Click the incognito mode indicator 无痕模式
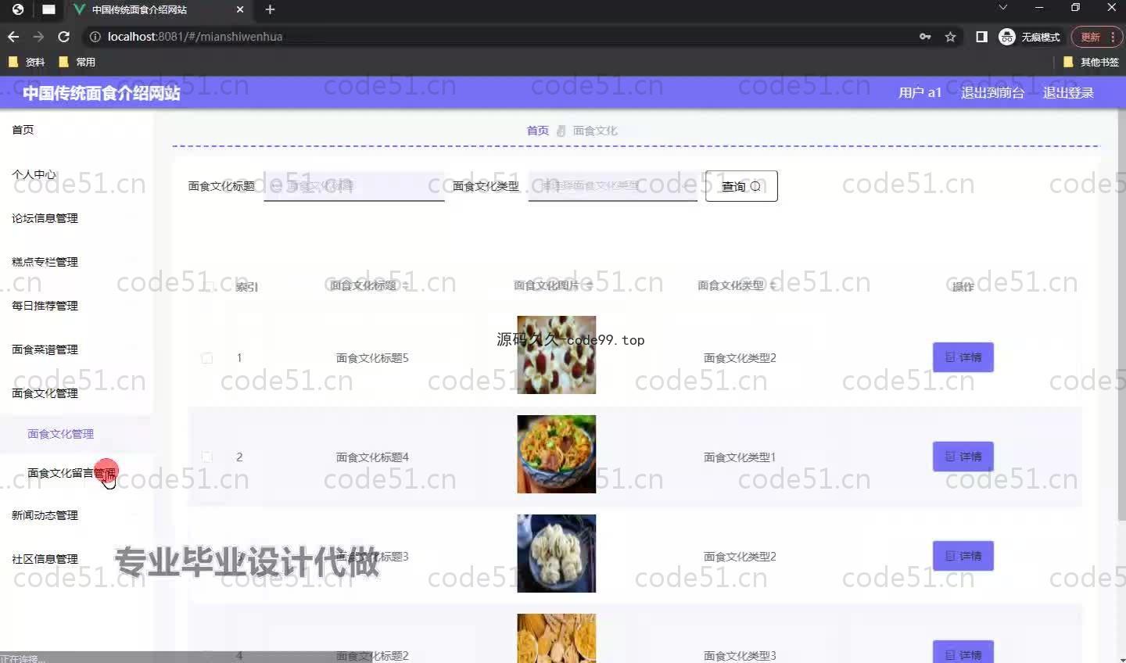The height and width of the screenshot is (663, 1126). (x=1030, y=37)
